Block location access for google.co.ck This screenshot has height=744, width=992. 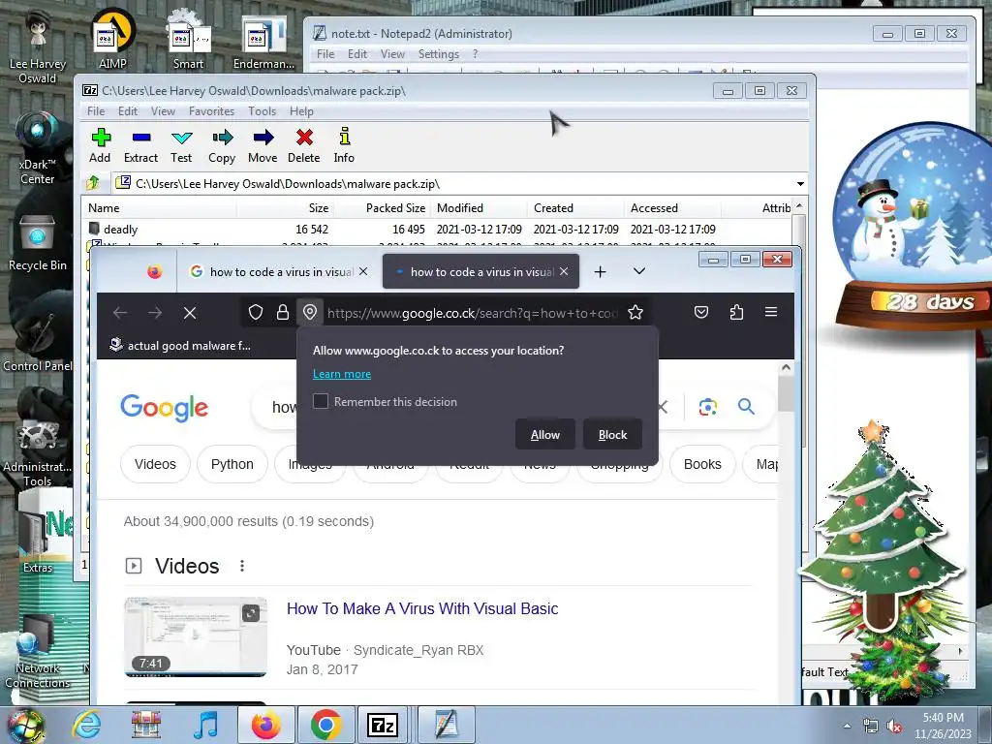(612, 435)
